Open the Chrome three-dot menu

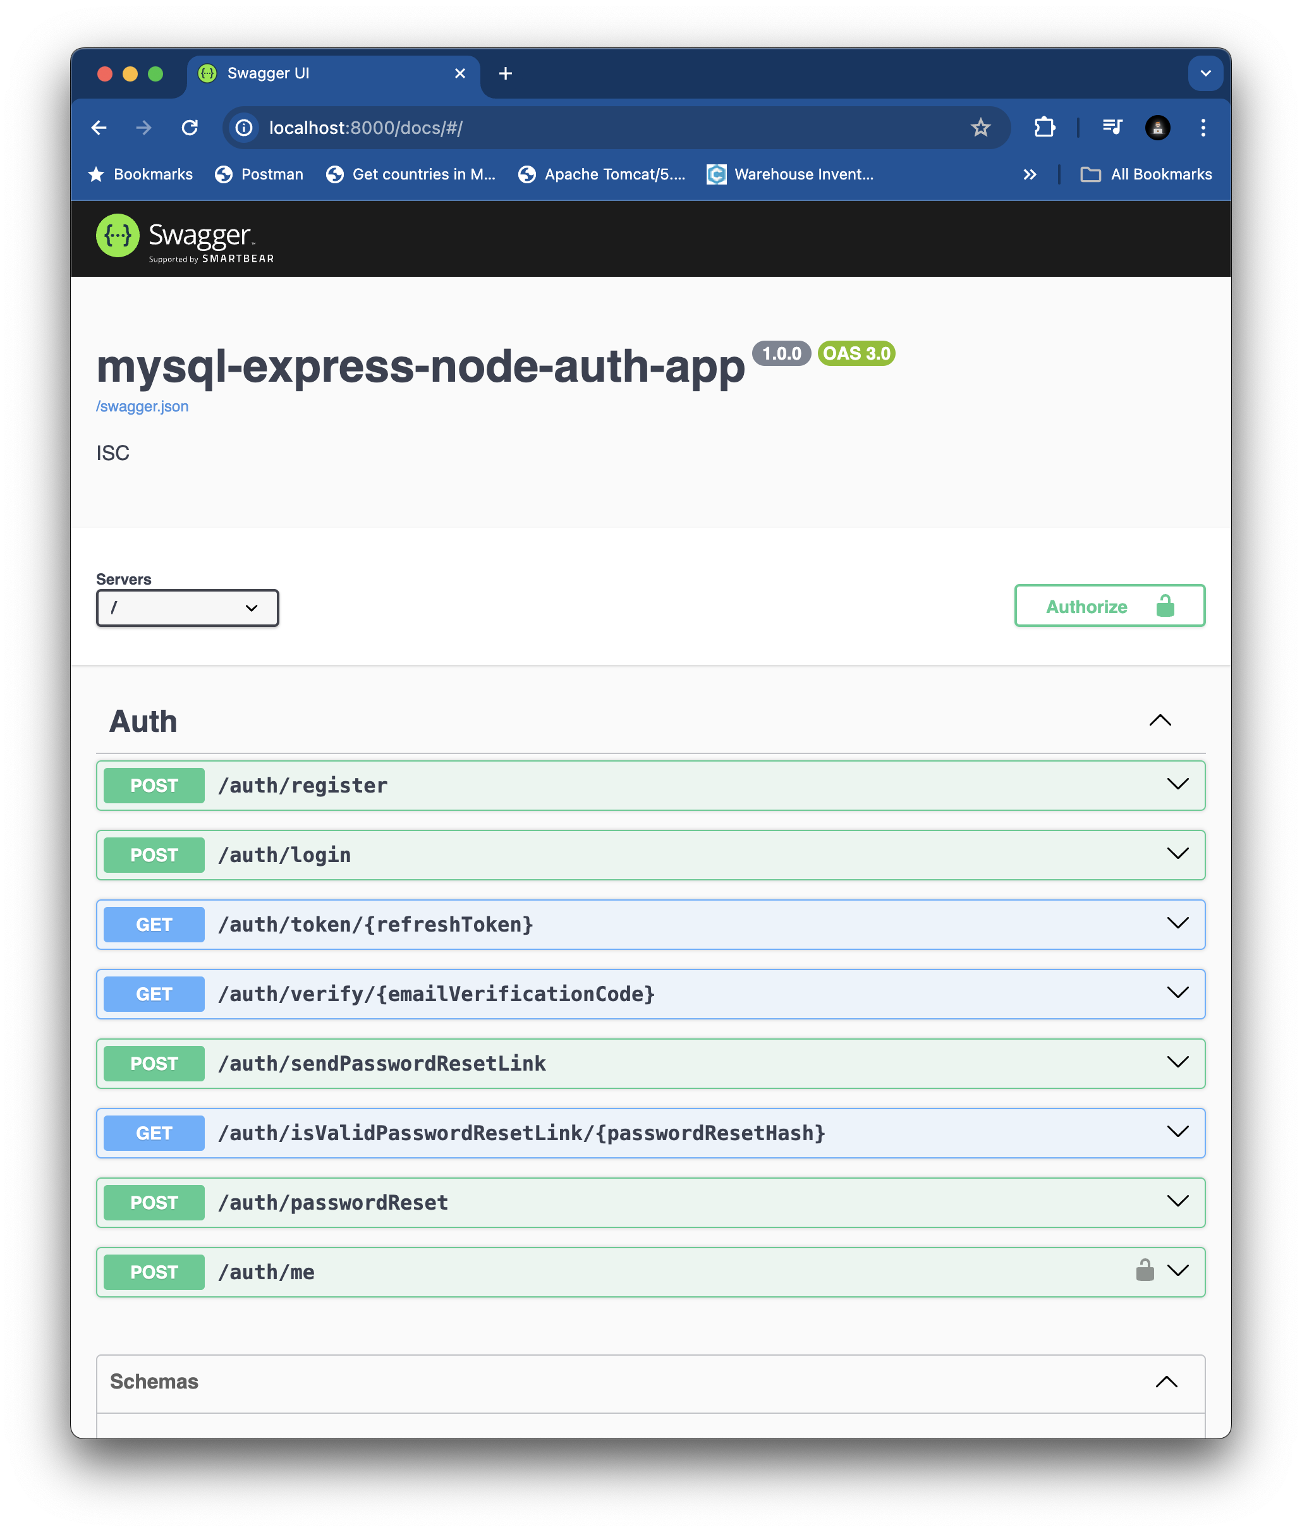pos(1203,128)
